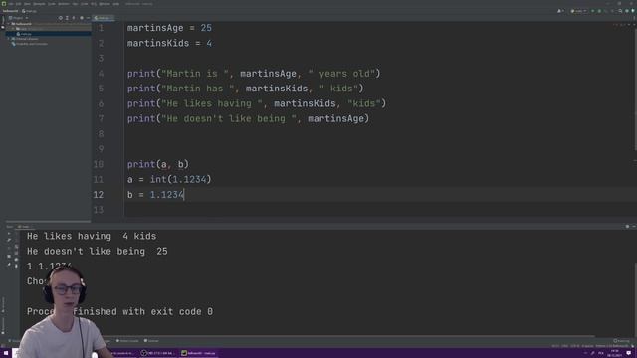Open the Event Log
Screen dimensions: 637x358
(x=621, y=341)
